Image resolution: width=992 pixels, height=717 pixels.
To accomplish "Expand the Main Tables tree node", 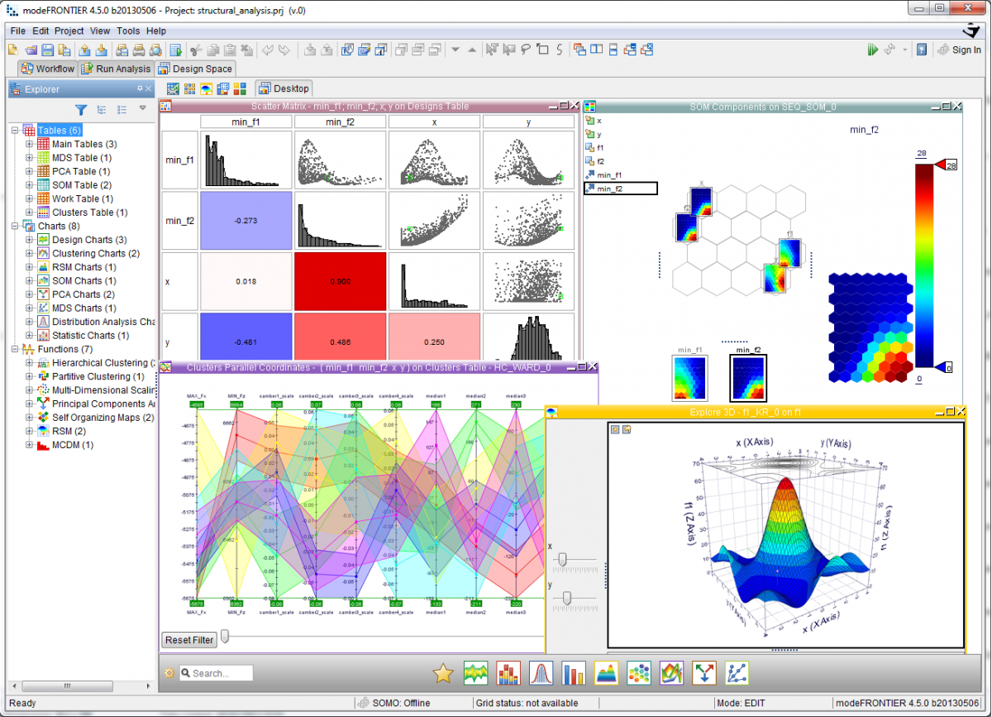I will tap(30, 144).
